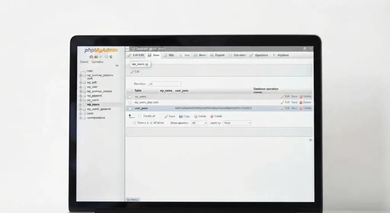Open the SQL tab

pos(169,55)
